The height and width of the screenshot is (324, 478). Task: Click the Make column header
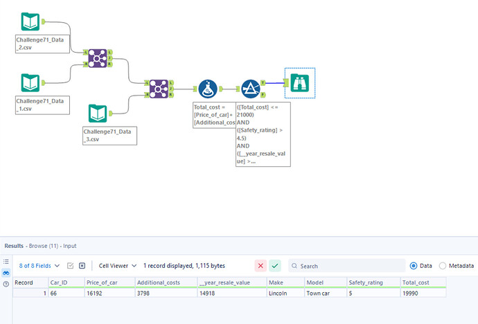(x=285, y=282)
